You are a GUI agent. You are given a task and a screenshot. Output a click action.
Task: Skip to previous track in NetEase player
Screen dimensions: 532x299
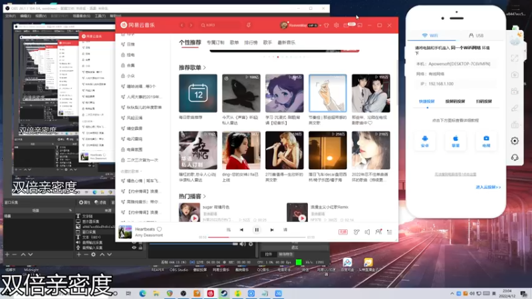[241, 230]
